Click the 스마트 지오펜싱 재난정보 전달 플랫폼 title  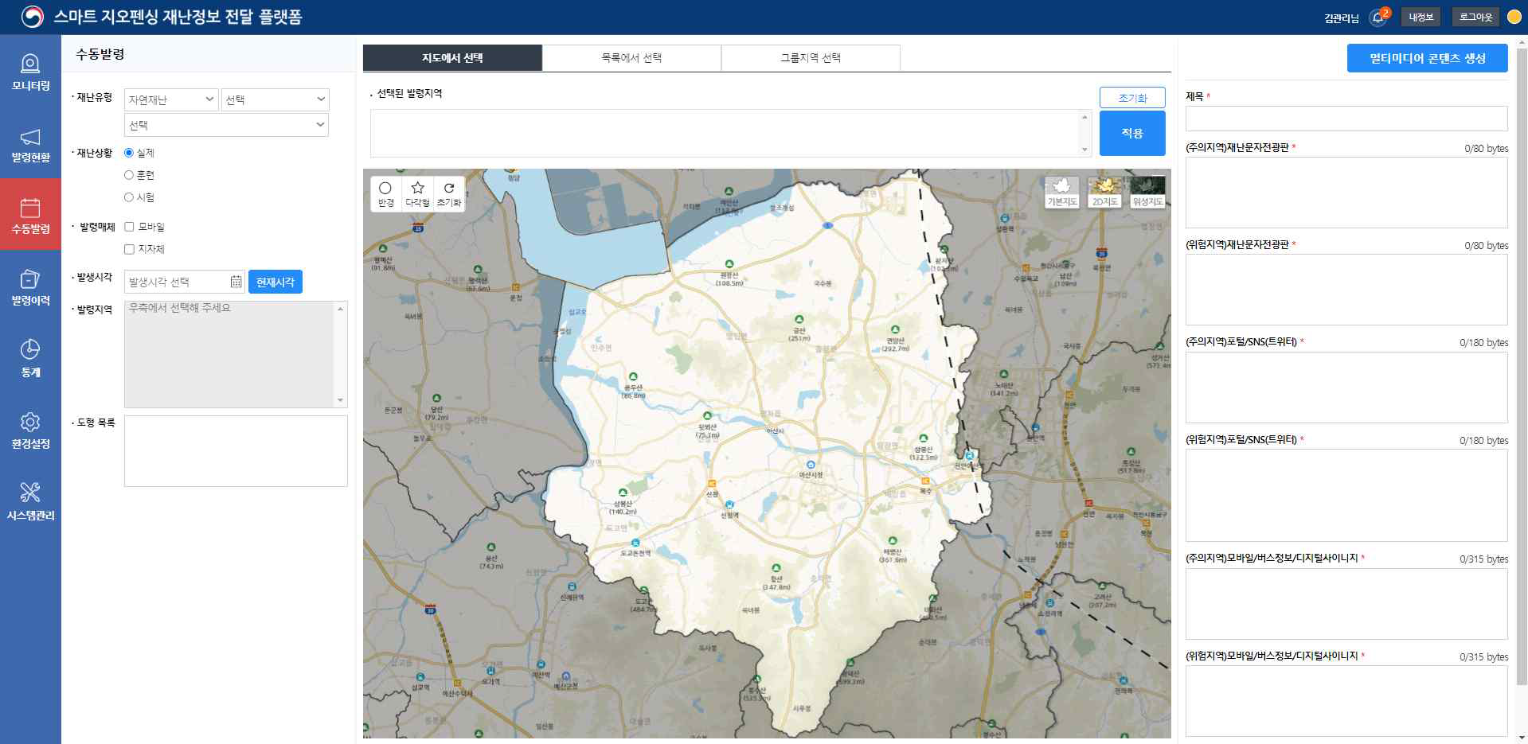(x=178, y=17)
